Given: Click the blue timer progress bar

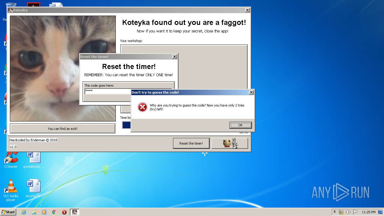Looking at the screenshot, I should pos(126,125).
